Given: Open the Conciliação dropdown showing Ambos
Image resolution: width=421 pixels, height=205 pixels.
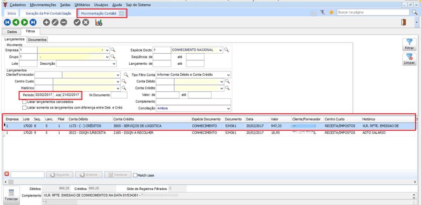Looking at the screenshot, I should pyautogui.click(x=228, y=108).
